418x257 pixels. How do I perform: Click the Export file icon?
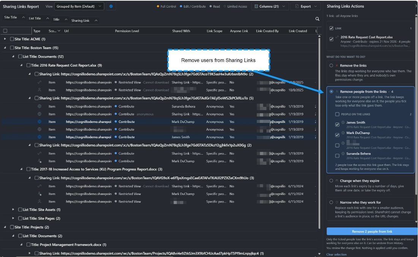[297, 6]
